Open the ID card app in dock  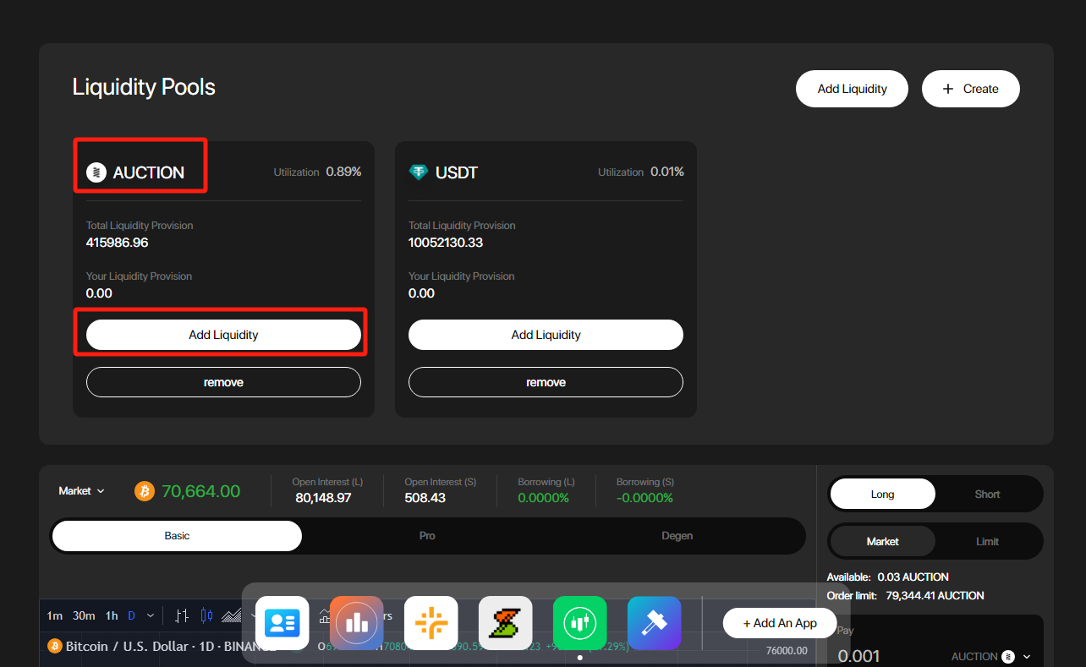pyautogui.click(x=282, y=623)
